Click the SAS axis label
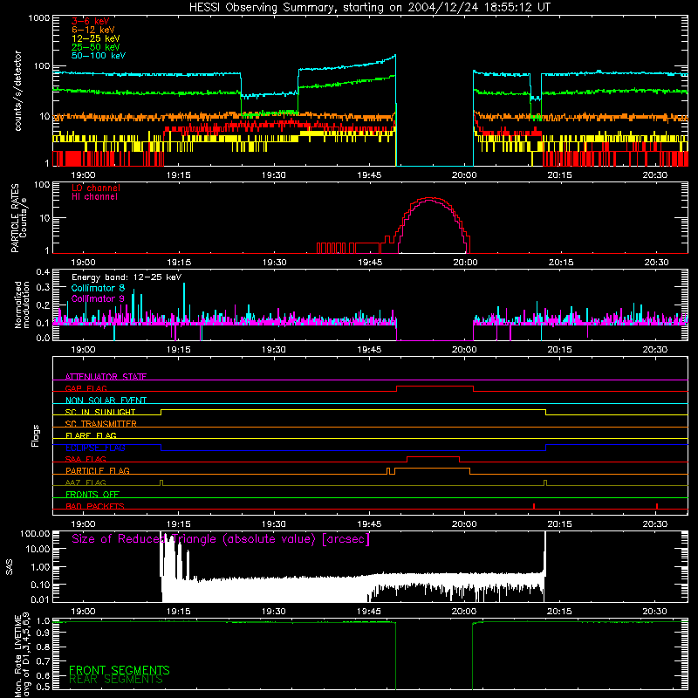 click(10, 567)
